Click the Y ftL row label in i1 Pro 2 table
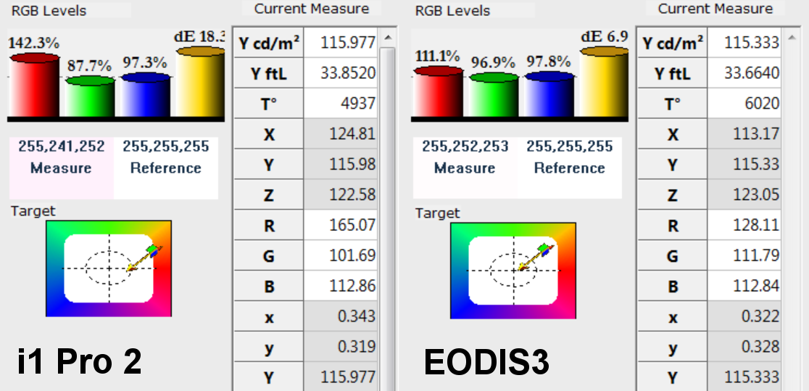This screenshot has width=809, height=391. [269, 73]
